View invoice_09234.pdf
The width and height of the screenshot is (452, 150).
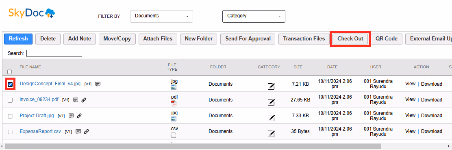coord(410,99)
